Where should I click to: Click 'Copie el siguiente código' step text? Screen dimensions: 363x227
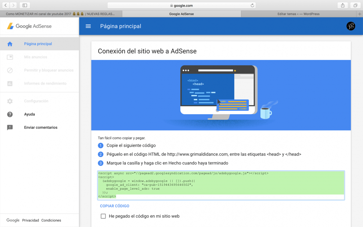131,146
